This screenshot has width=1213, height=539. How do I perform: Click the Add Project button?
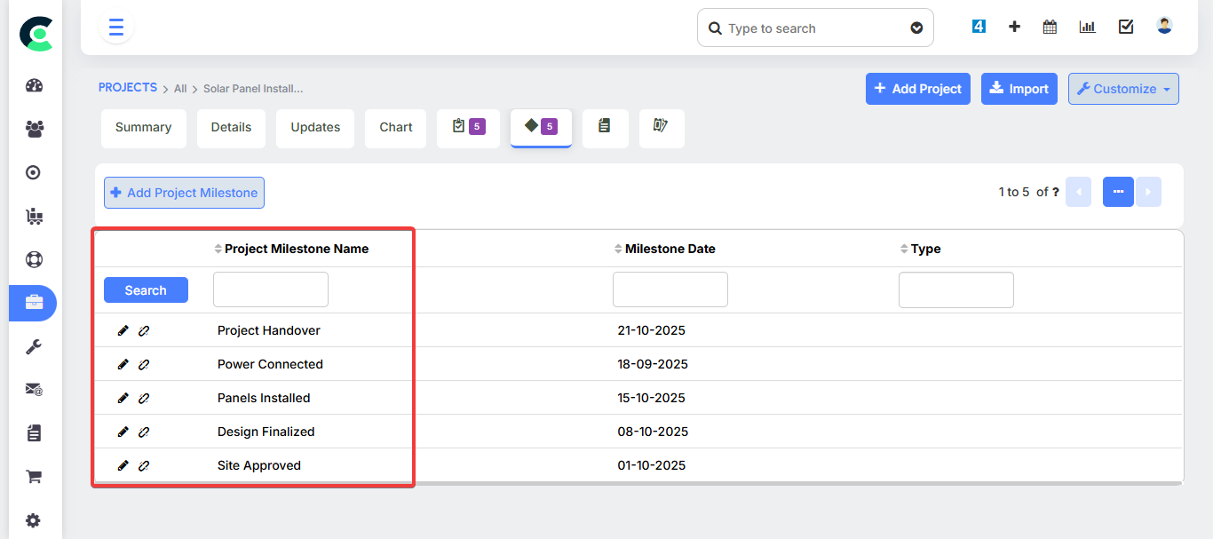[917, 89]
